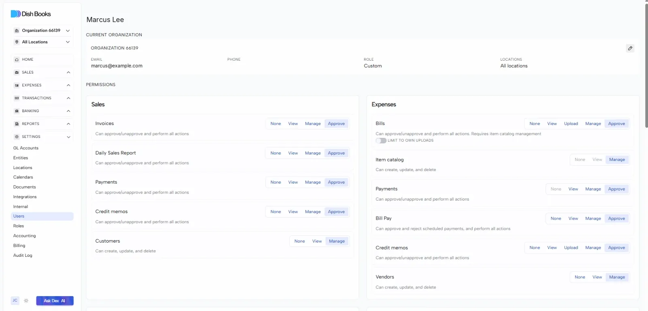
Task: Set Customers permission to View
Action: click(x=317, y=241)
